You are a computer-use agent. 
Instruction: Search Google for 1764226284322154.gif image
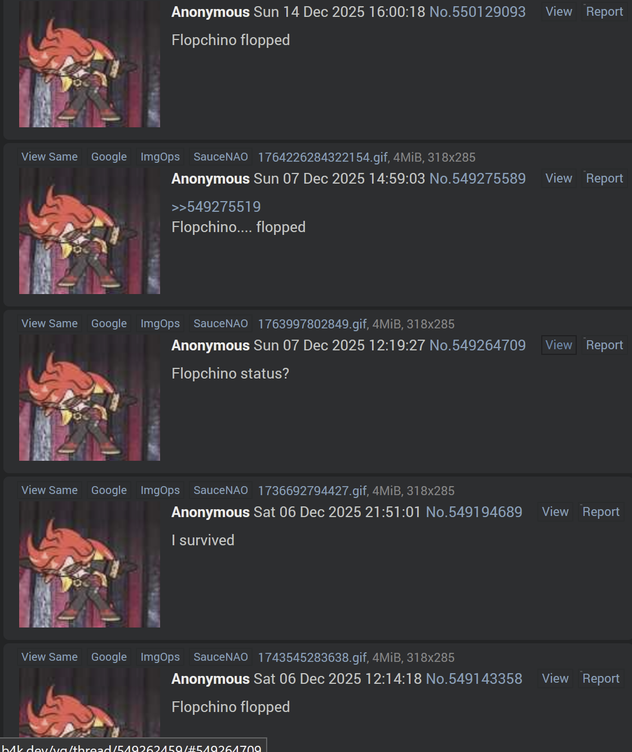[x=109, y=157]
